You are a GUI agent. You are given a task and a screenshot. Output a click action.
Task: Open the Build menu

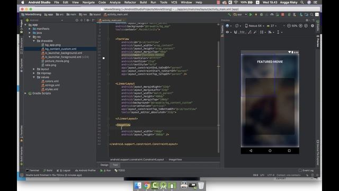(143, 2)
